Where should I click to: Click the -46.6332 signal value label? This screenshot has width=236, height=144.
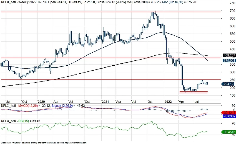229,116
